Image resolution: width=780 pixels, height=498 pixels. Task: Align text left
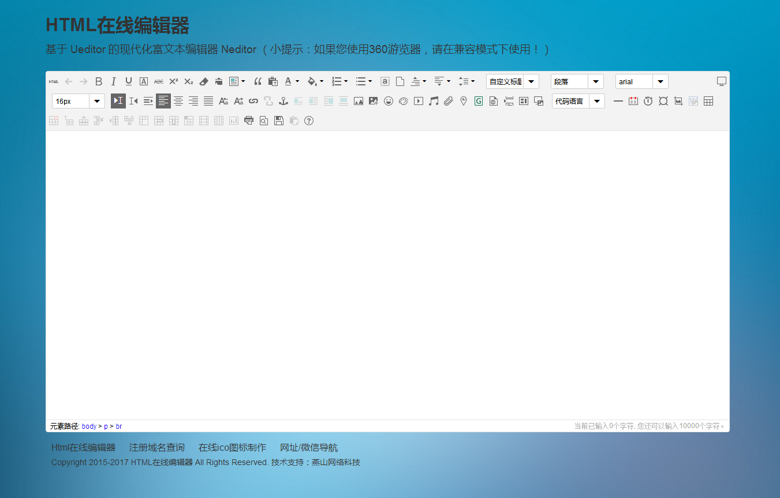pos(163,101)
